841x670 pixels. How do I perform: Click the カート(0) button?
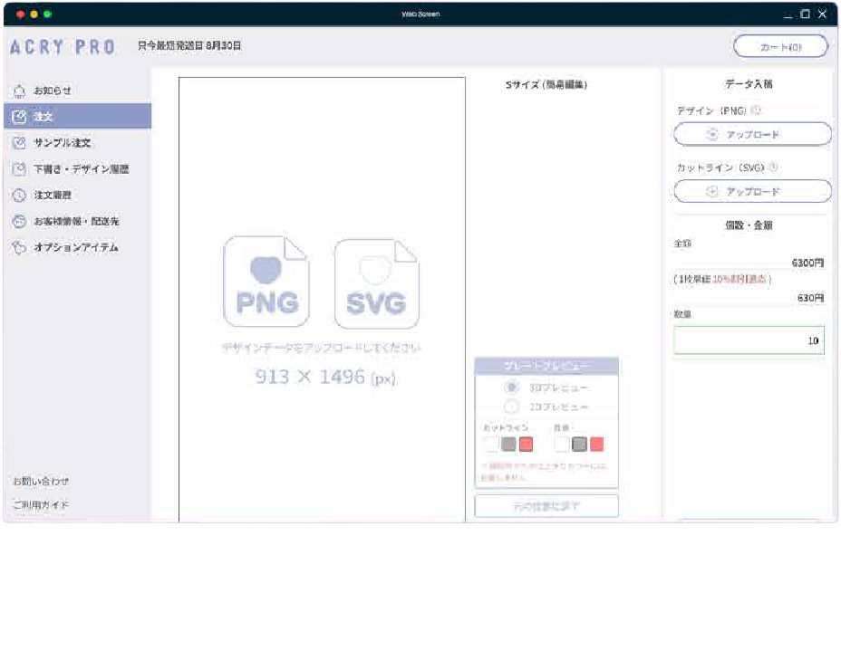click(779, 46)
